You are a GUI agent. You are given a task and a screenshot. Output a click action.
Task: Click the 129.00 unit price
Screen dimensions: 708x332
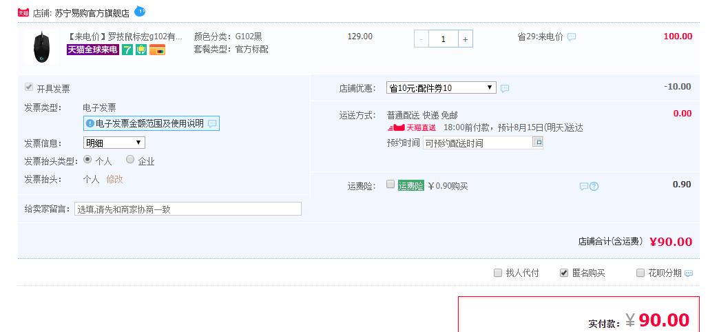pos(360,37)
